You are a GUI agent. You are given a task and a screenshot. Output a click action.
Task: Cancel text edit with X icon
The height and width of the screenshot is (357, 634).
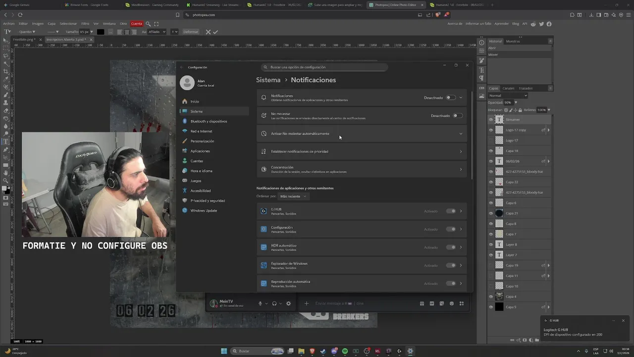coord(208,32)
